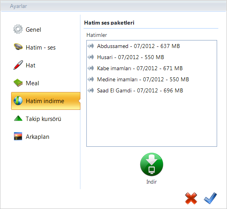Choose Kabe imamları 671 MB package

[x=152, y=68]
